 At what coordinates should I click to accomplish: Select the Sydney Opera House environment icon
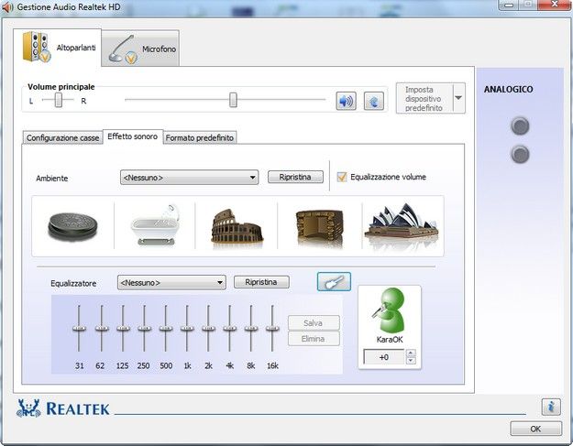[x=402, y=224]
